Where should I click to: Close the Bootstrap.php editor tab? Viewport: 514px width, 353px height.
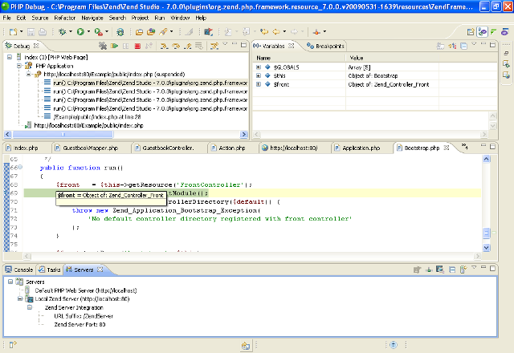click(447, 148)
